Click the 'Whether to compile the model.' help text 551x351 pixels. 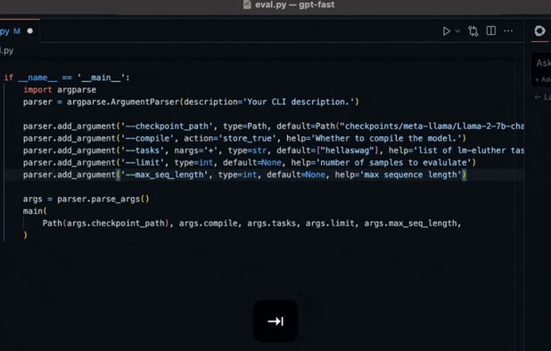[386, 138]
